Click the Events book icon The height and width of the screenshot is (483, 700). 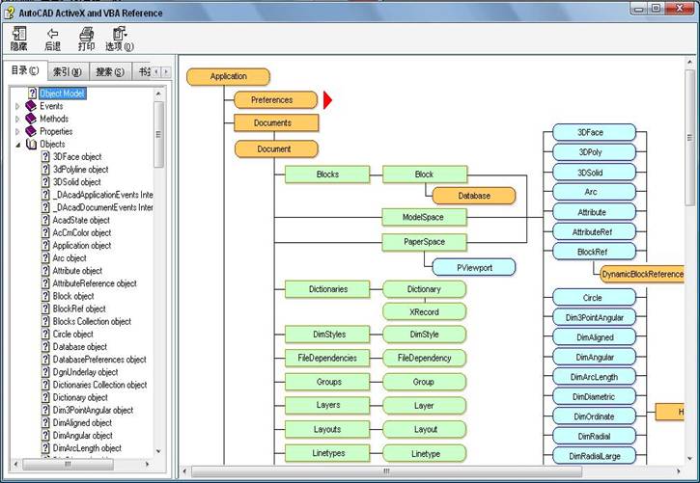[x=31, y=106]
